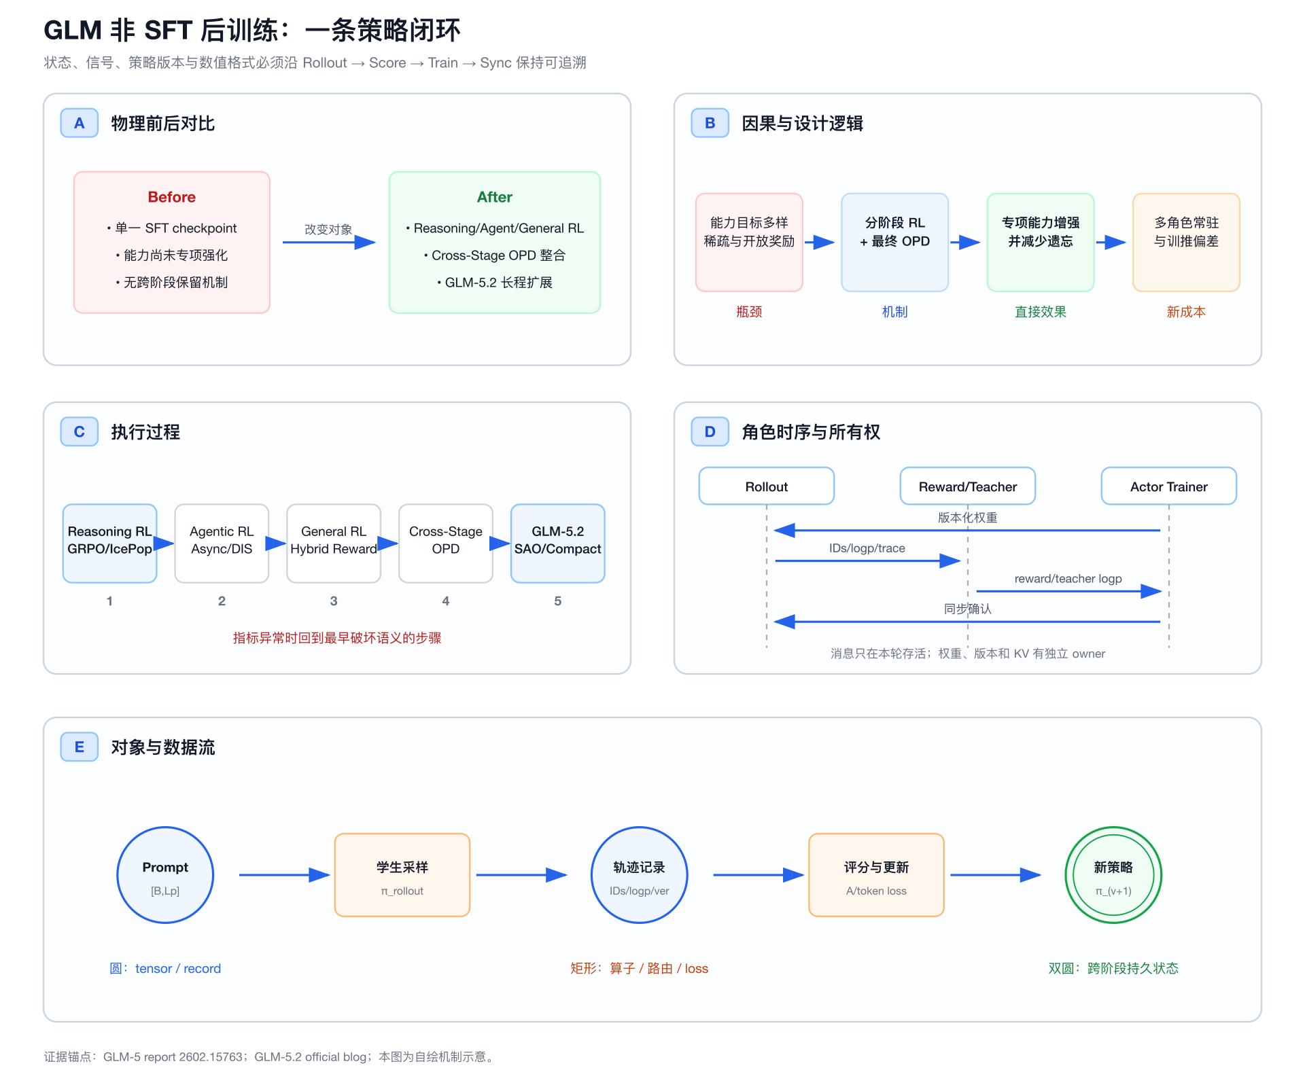
Task: Select the 能力目标多样 bottleneck box
Action: coord(749,243)
